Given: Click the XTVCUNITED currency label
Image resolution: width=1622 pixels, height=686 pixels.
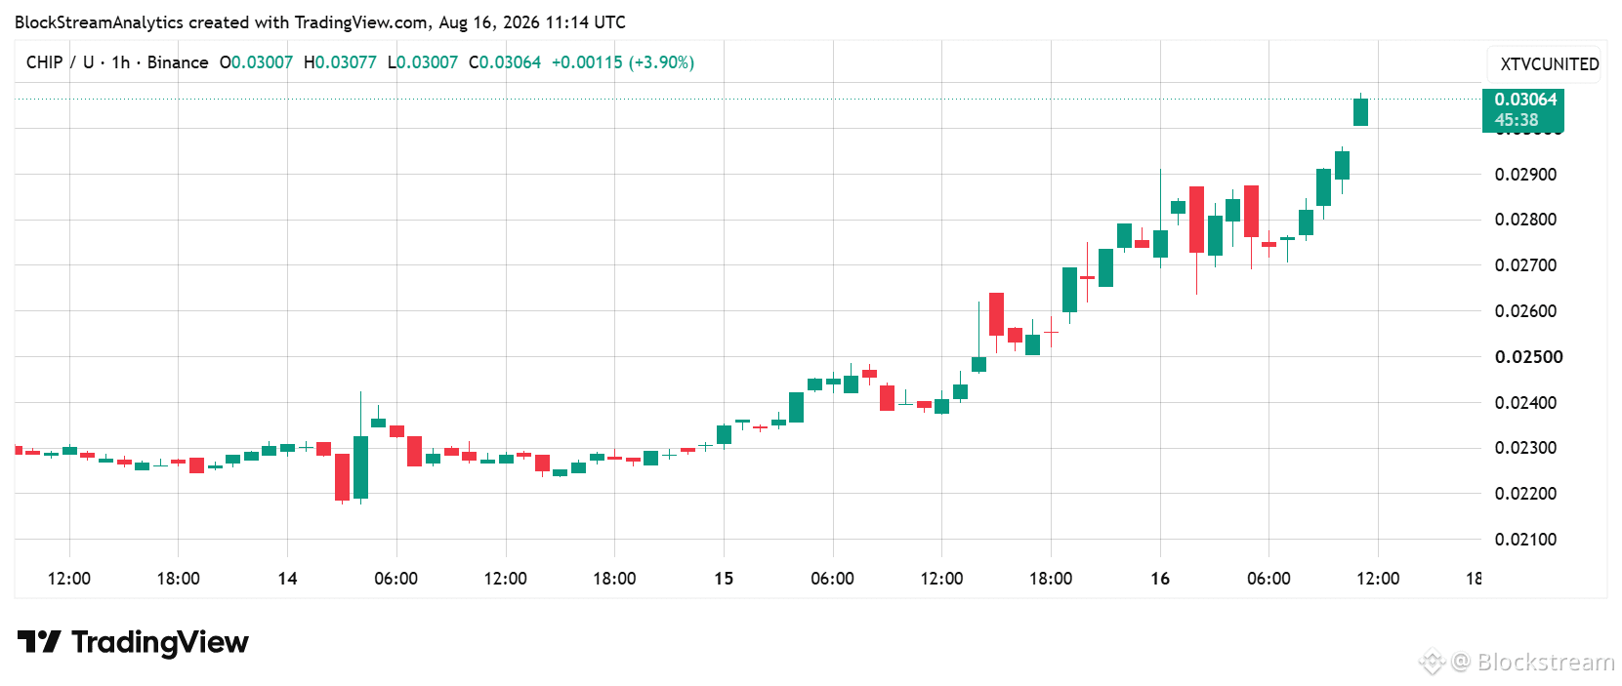Looking at the screenshot, I should 1549,64.
